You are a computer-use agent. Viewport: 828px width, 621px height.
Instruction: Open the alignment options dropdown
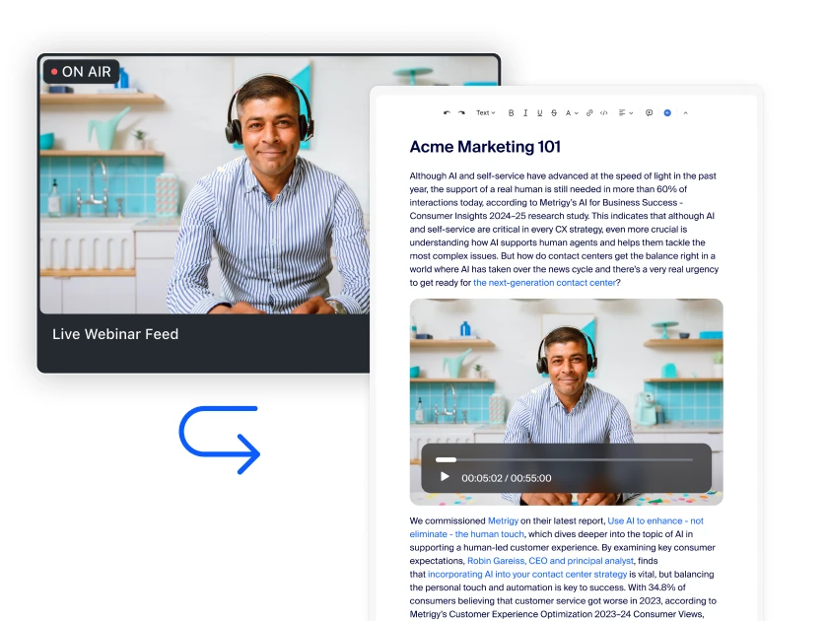(624, 112)
